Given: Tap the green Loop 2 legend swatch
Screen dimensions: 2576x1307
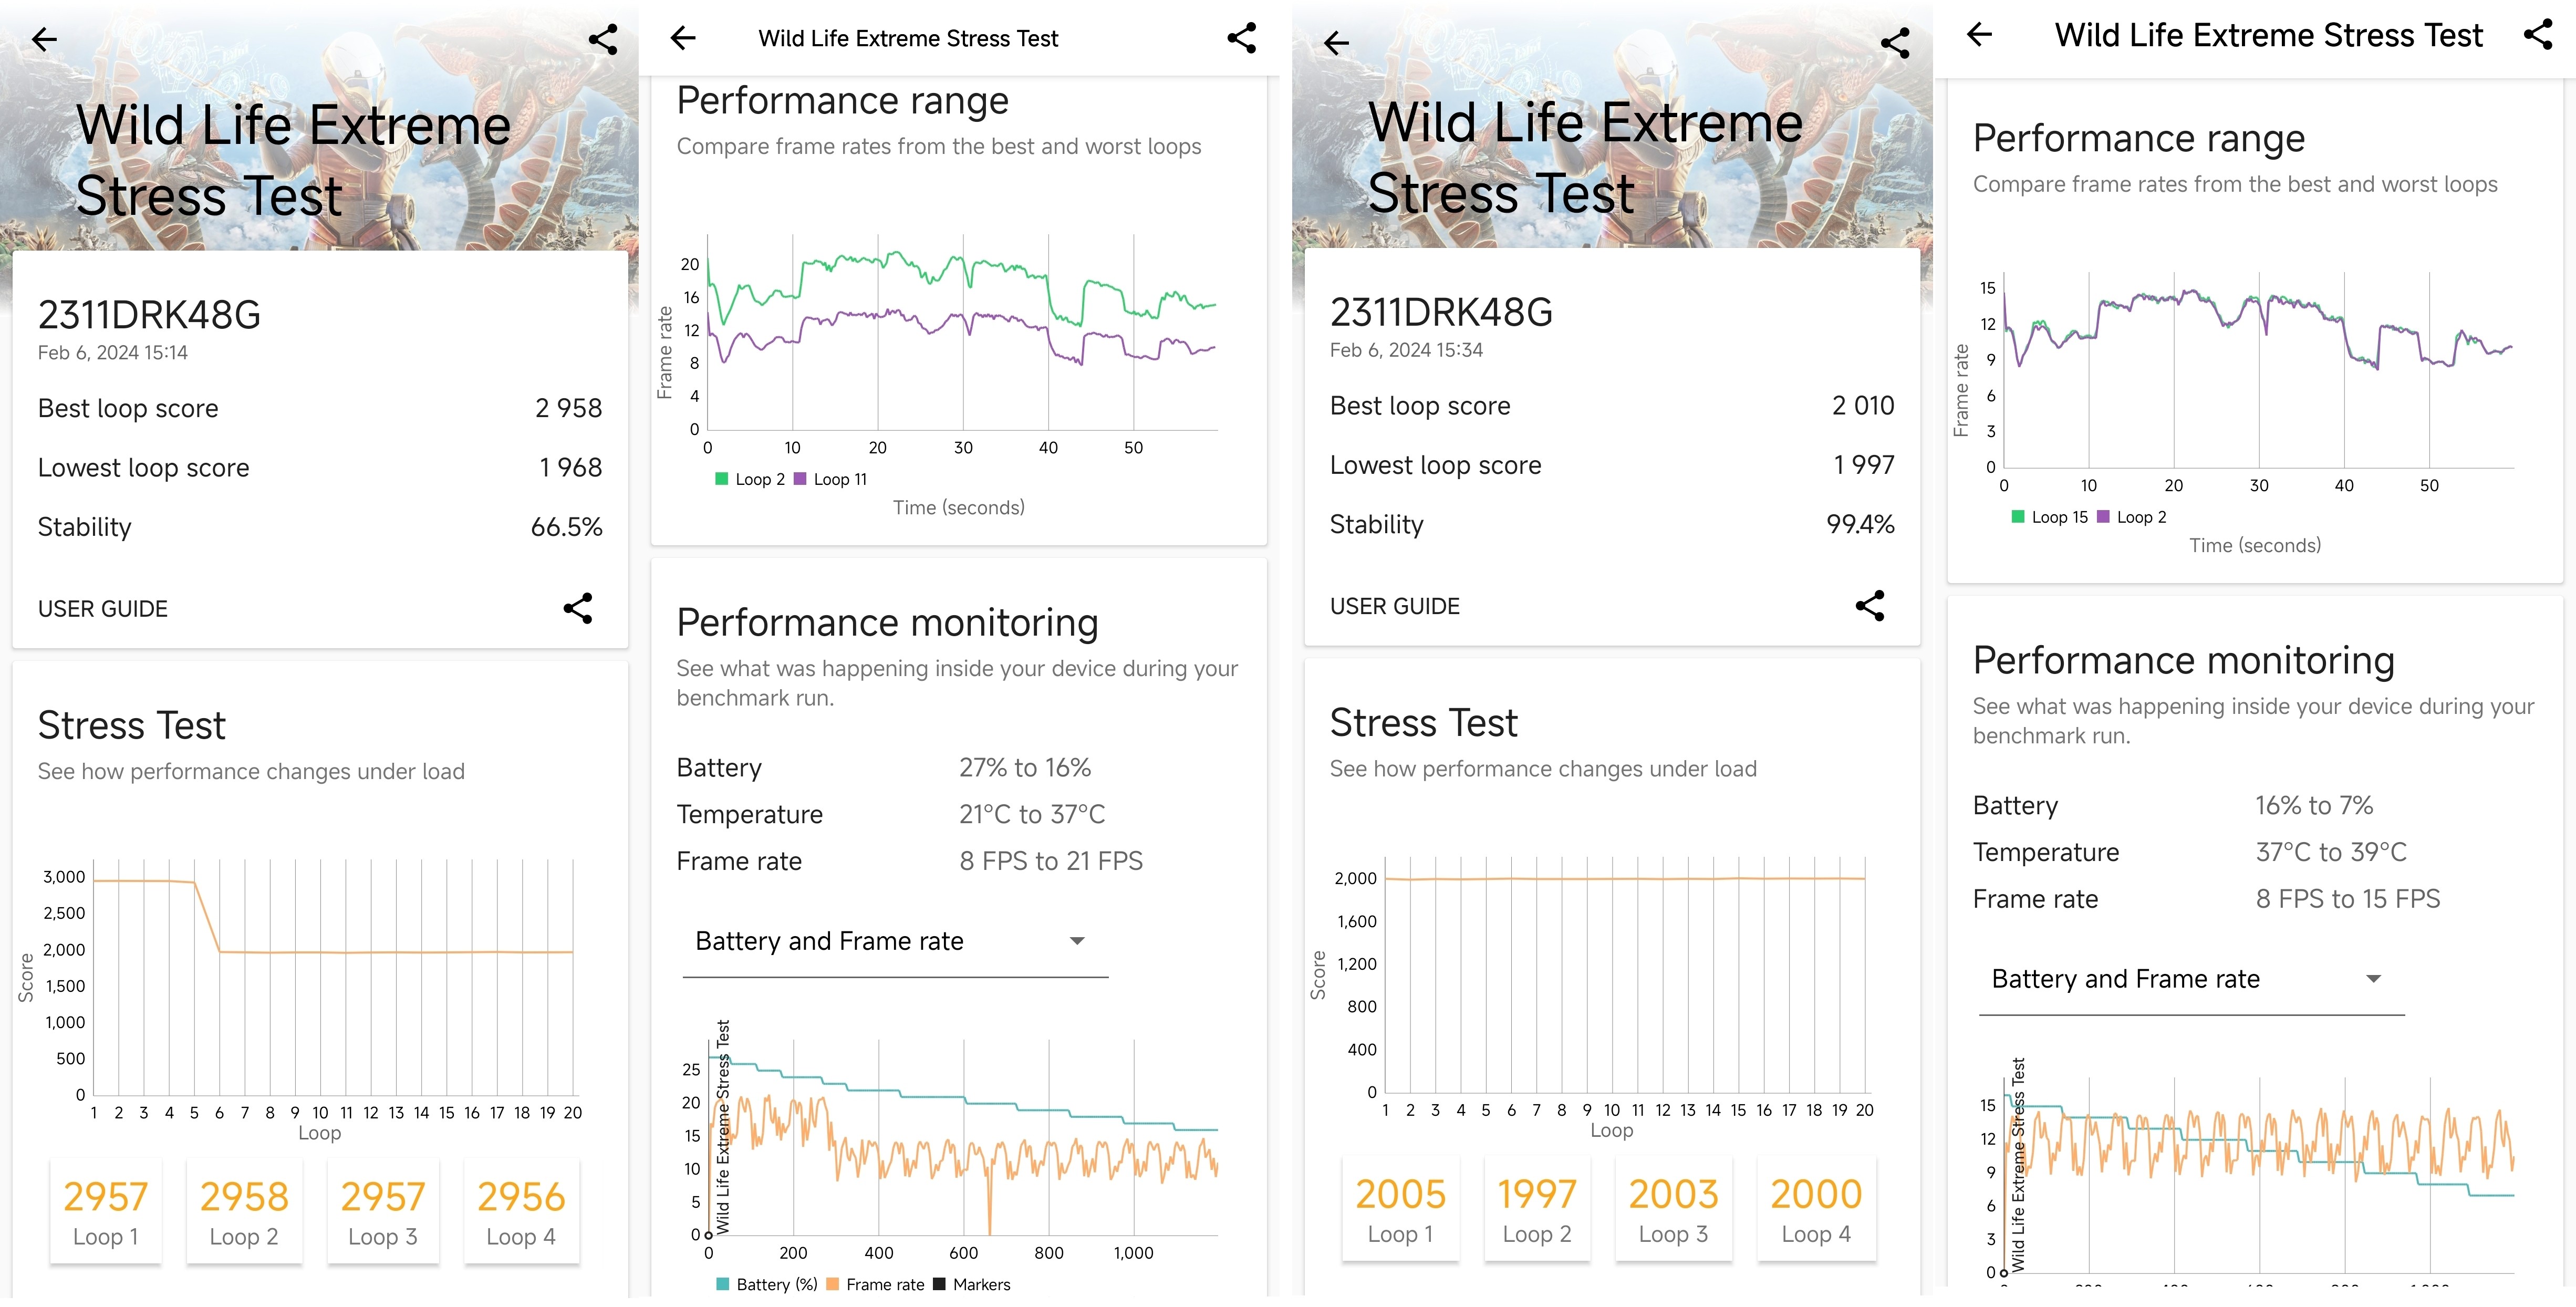Looking at the screenshot, I should 722,479.
